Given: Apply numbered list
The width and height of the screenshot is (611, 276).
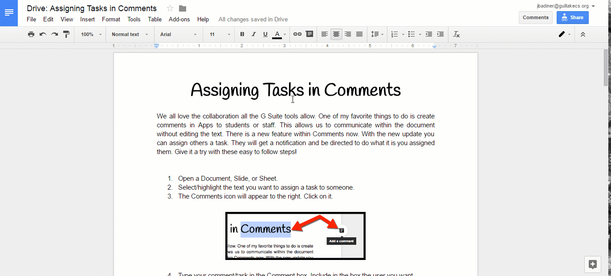Looking at the screenshot, I should point(395,34).
